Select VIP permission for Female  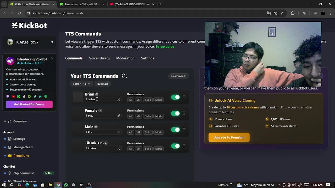click(x=138, y=116)
